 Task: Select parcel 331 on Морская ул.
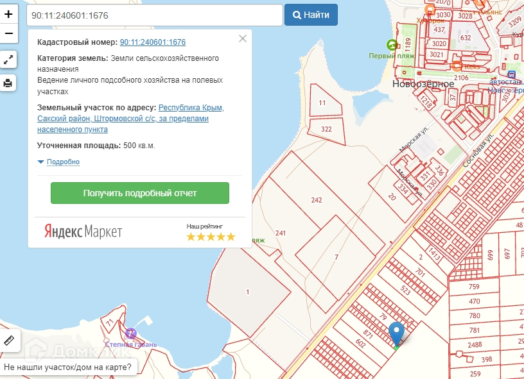coord(424,176)
